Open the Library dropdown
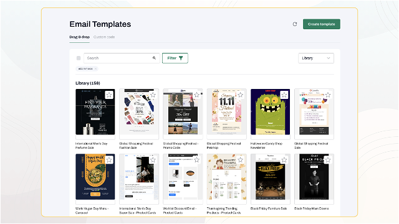Viewport: 399px width, 224px height. pos(316,58)
